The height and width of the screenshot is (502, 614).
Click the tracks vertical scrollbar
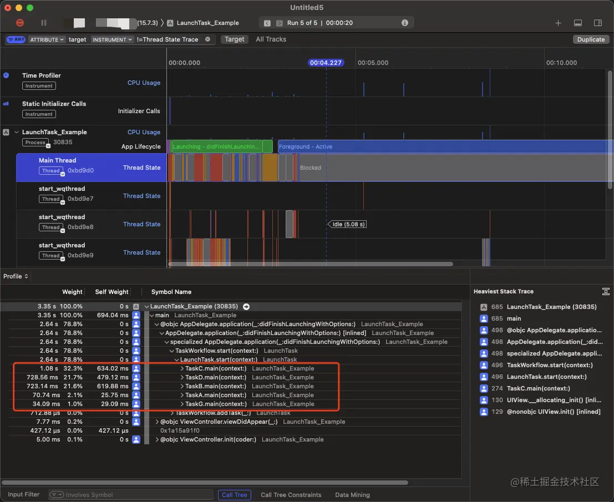tap(610, 129)
